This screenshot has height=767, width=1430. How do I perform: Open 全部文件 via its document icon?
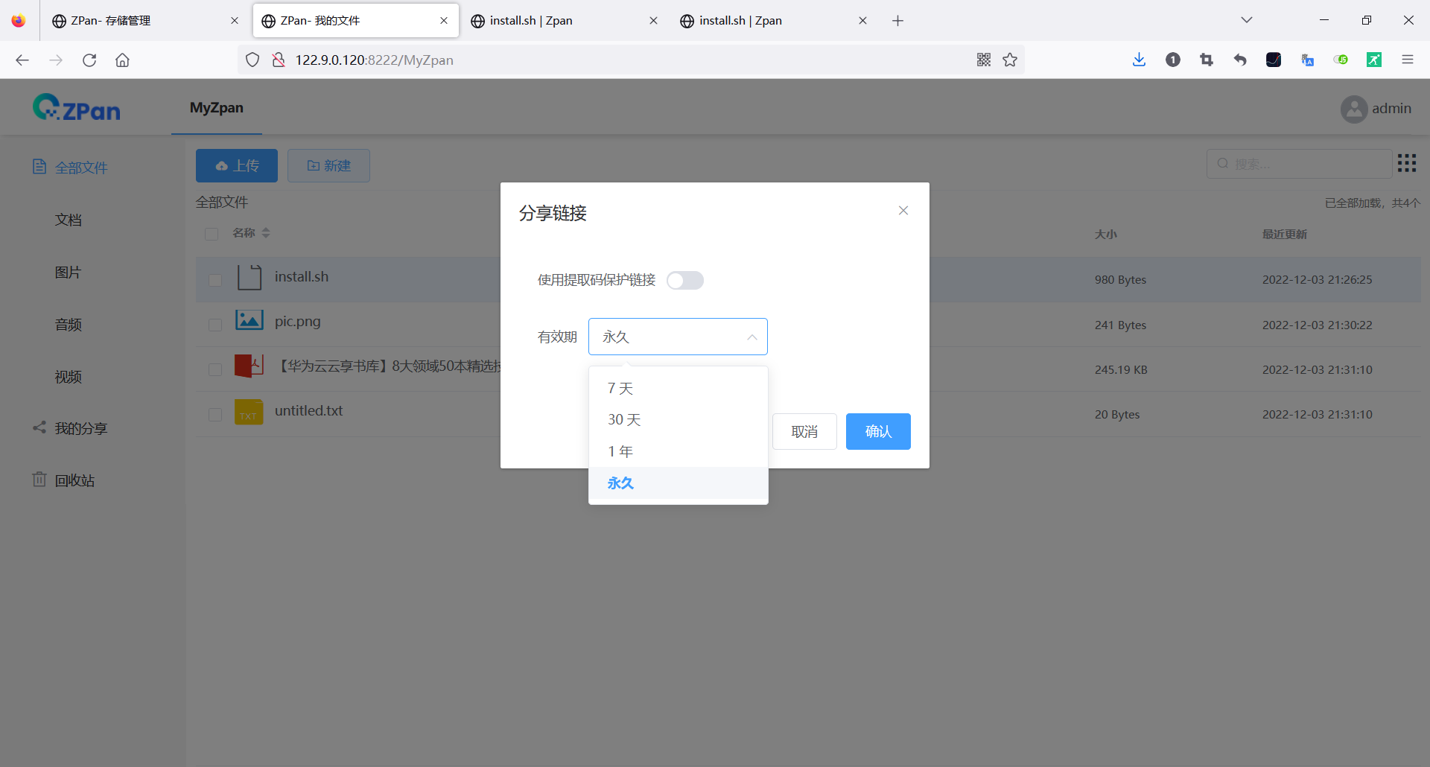(39, 167)
